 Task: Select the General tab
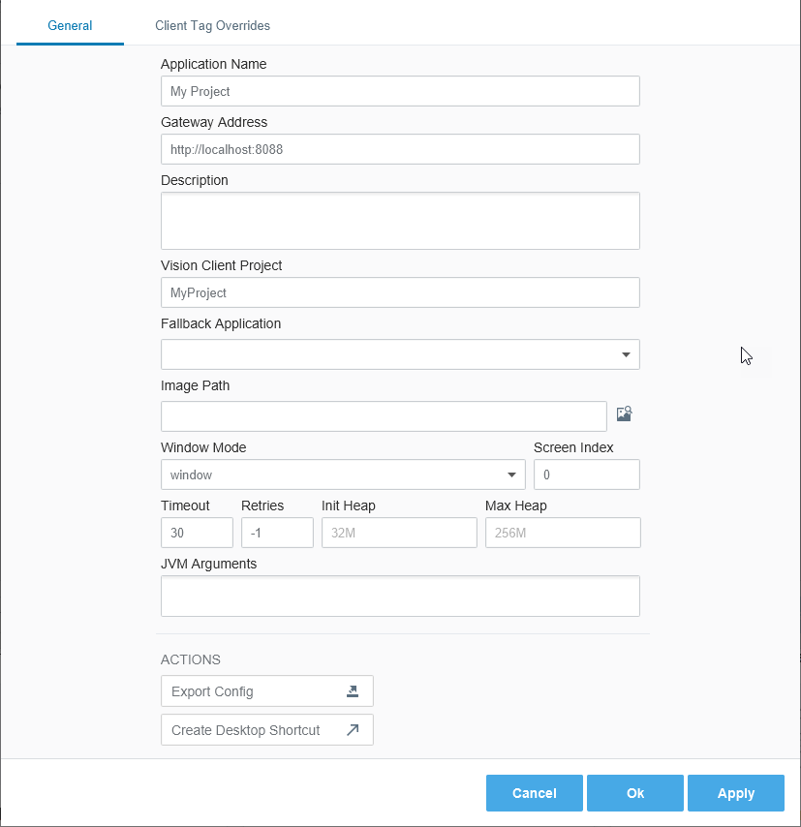point(70,25)
